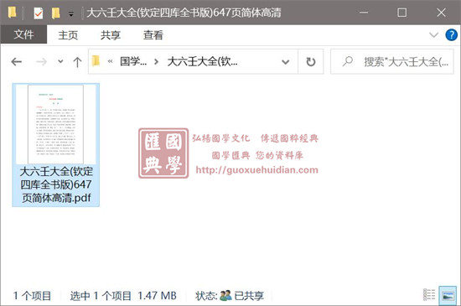Open the address bar history dropdown
Viewport: 461px width, 306px height.
pyautogui.click(x=286, y=62)
